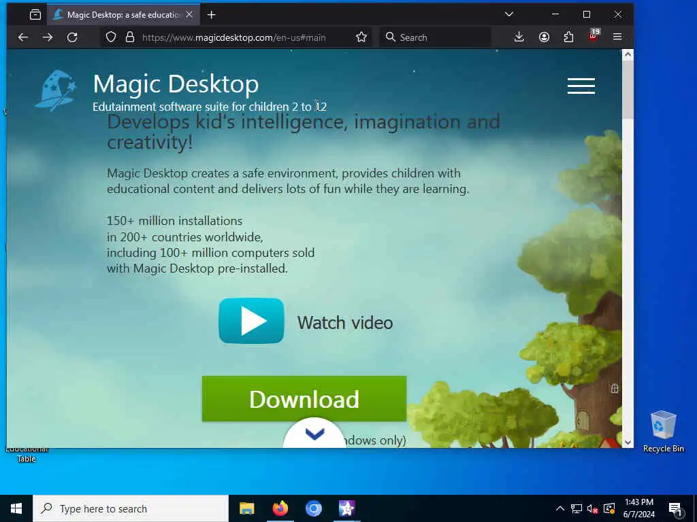The width and height of the screenshot is (697, 522).
Task: Click the green Download button
Action: pos(304,398)
